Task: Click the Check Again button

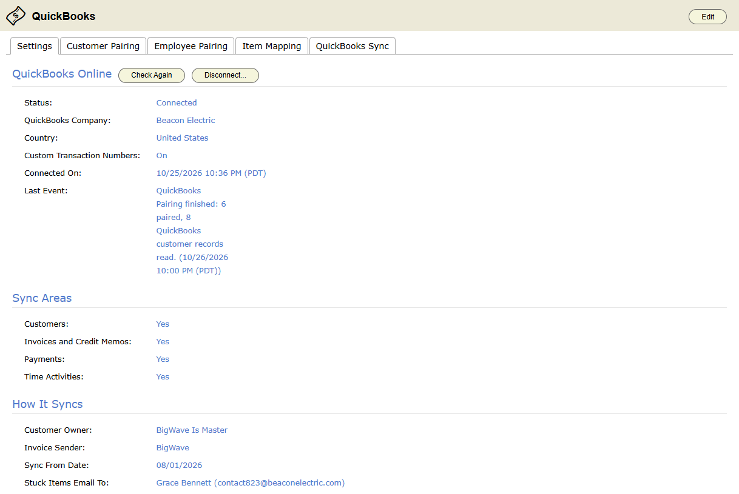Action: click(152, 75)
